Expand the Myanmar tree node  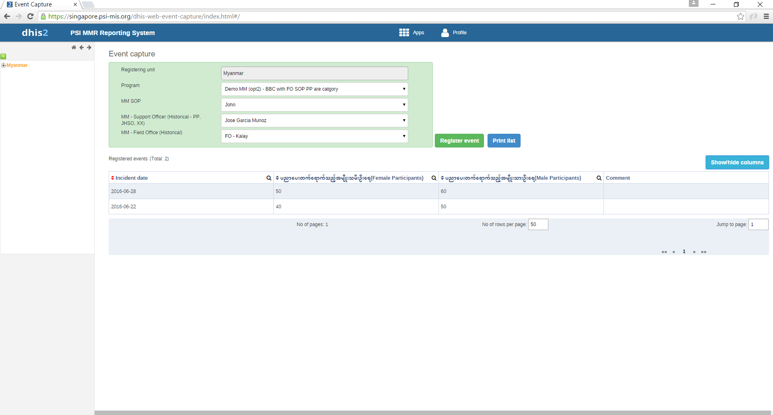coord(4,65)
